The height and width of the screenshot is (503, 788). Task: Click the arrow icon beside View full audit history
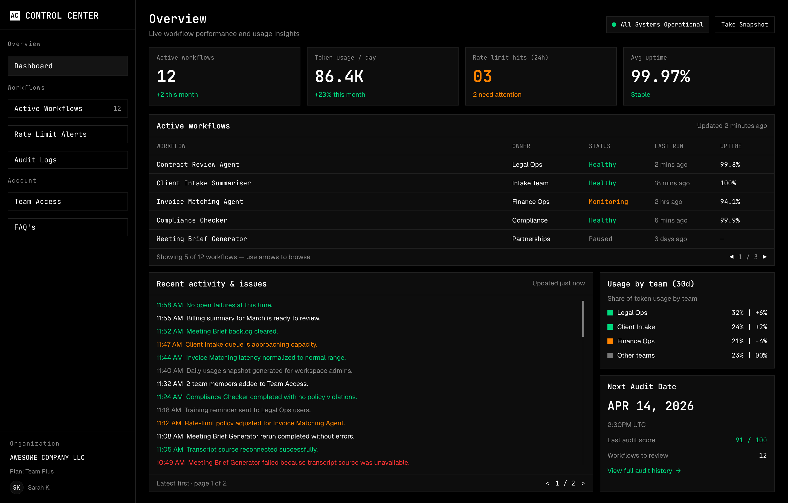tap(678, 471)
